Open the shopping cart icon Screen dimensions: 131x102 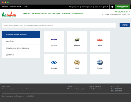click(x=112, y=7)
